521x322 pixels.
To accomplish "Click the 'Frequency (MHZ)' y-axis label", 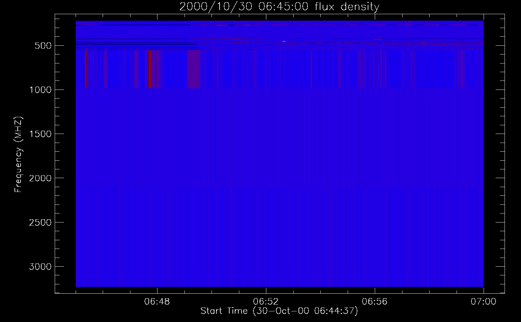I will click(x=18, y=155).
